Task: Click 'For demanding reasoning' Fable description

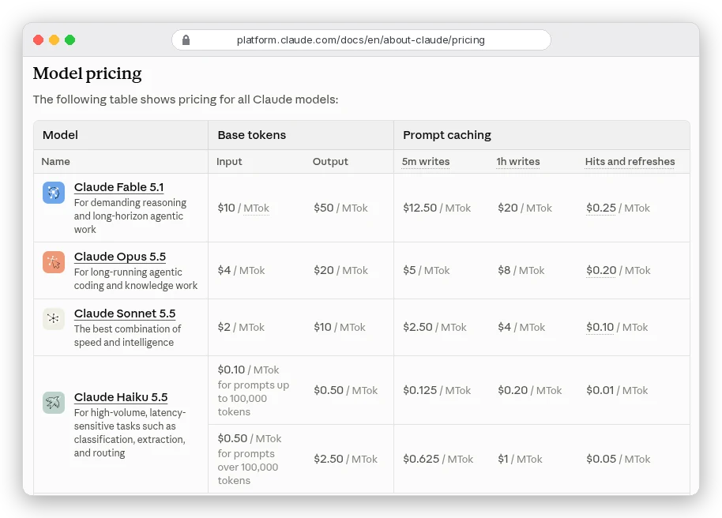Action: click(130, 216)
